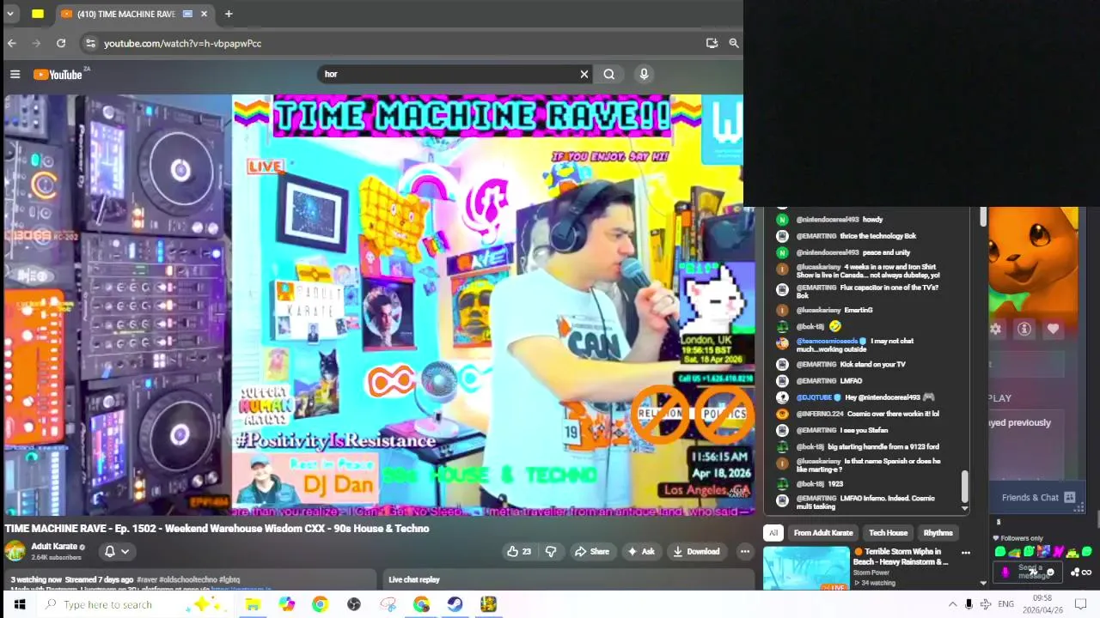Open the YouTube guide hamburger menu

click(x=15, y=75)
